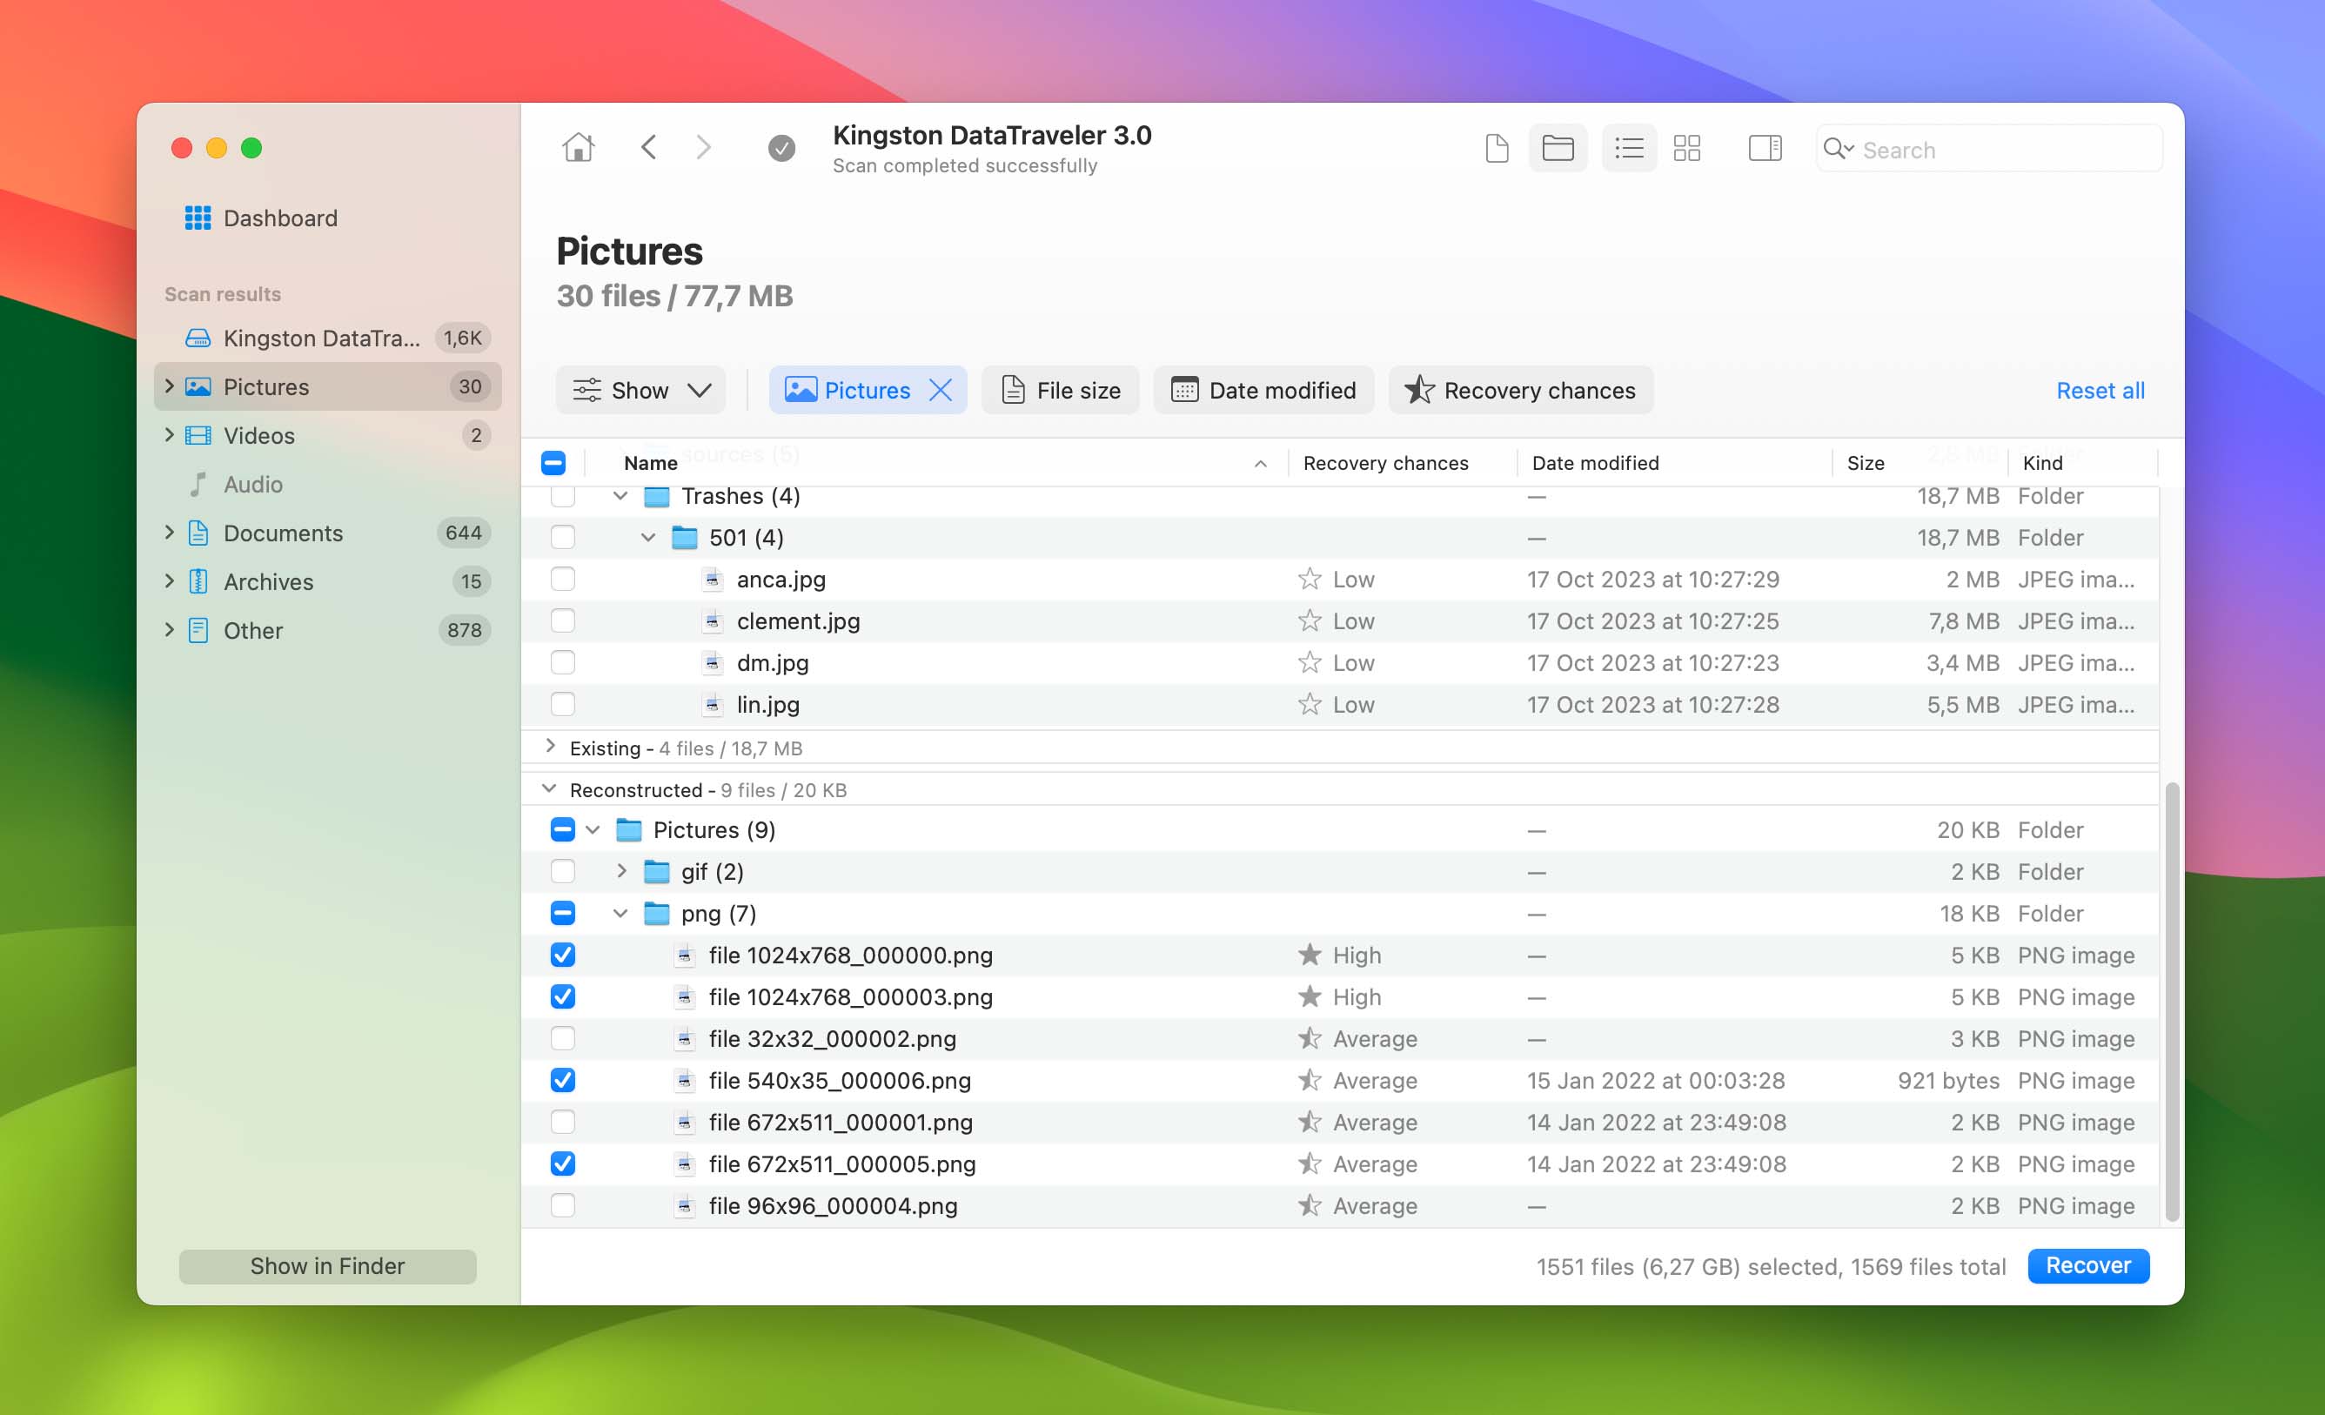Check the clement.jpg checkbox
The width and height of the screenshot is (2325, 1415).
[x=562, y=620]
